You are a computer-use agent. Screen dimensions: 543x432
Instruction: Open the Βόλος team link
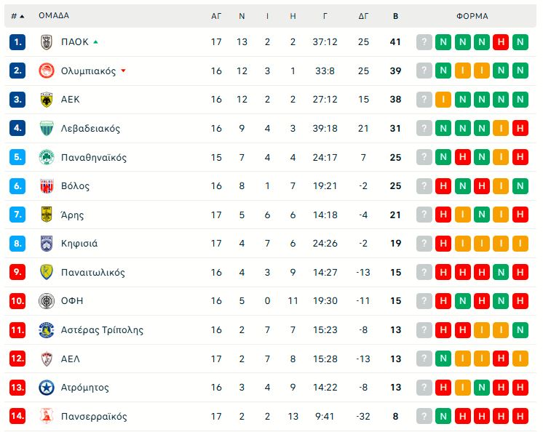coord(76,186)
